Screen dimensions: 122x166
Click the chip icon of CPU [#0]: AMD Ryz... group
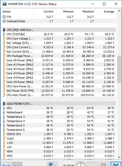pyautogui.click(x=4, y=30)
